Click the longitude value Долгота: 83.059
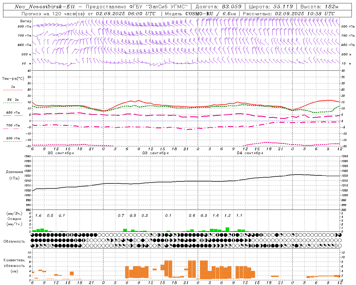The height and width of the screenshot is (285, 356). pyautogui.click(x=218, y=7)
